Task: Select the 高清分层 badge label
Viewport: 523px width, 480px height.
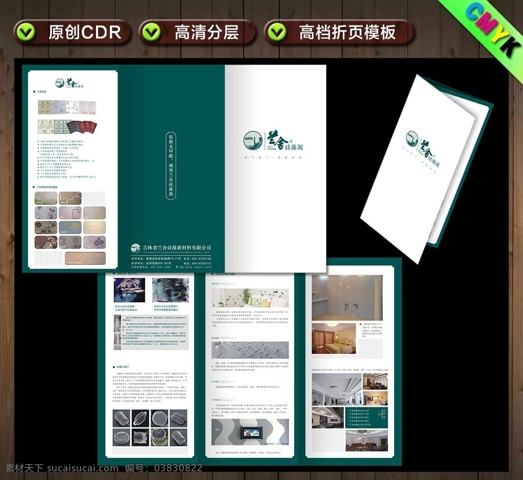Action: click(x=206, y=32)
